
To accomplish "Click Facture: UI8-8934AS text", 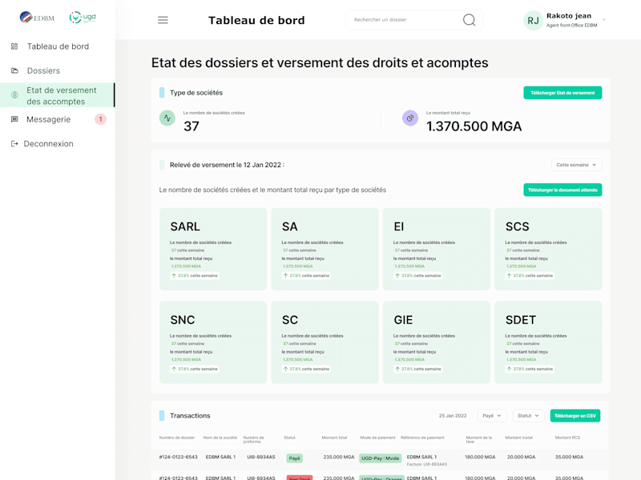I will 427,464.
